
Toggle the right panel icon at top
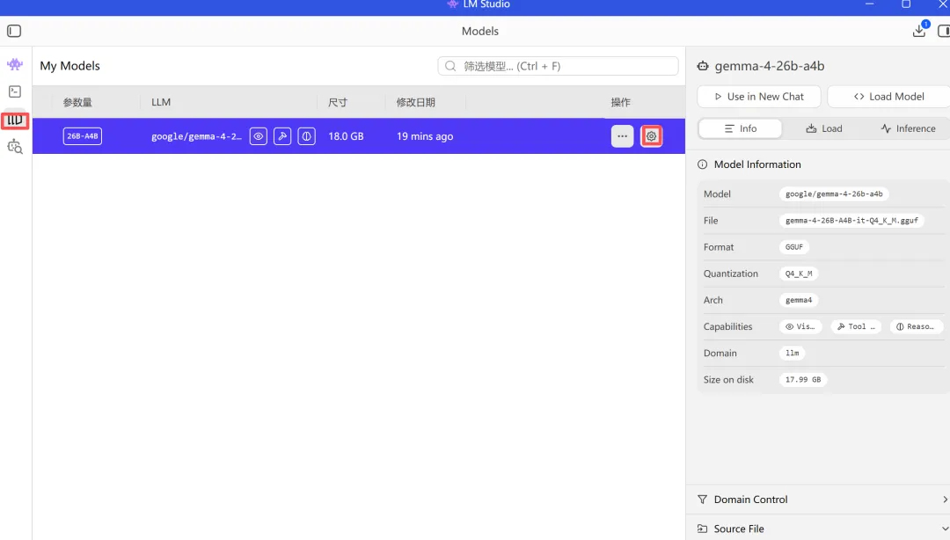[943, 31]
